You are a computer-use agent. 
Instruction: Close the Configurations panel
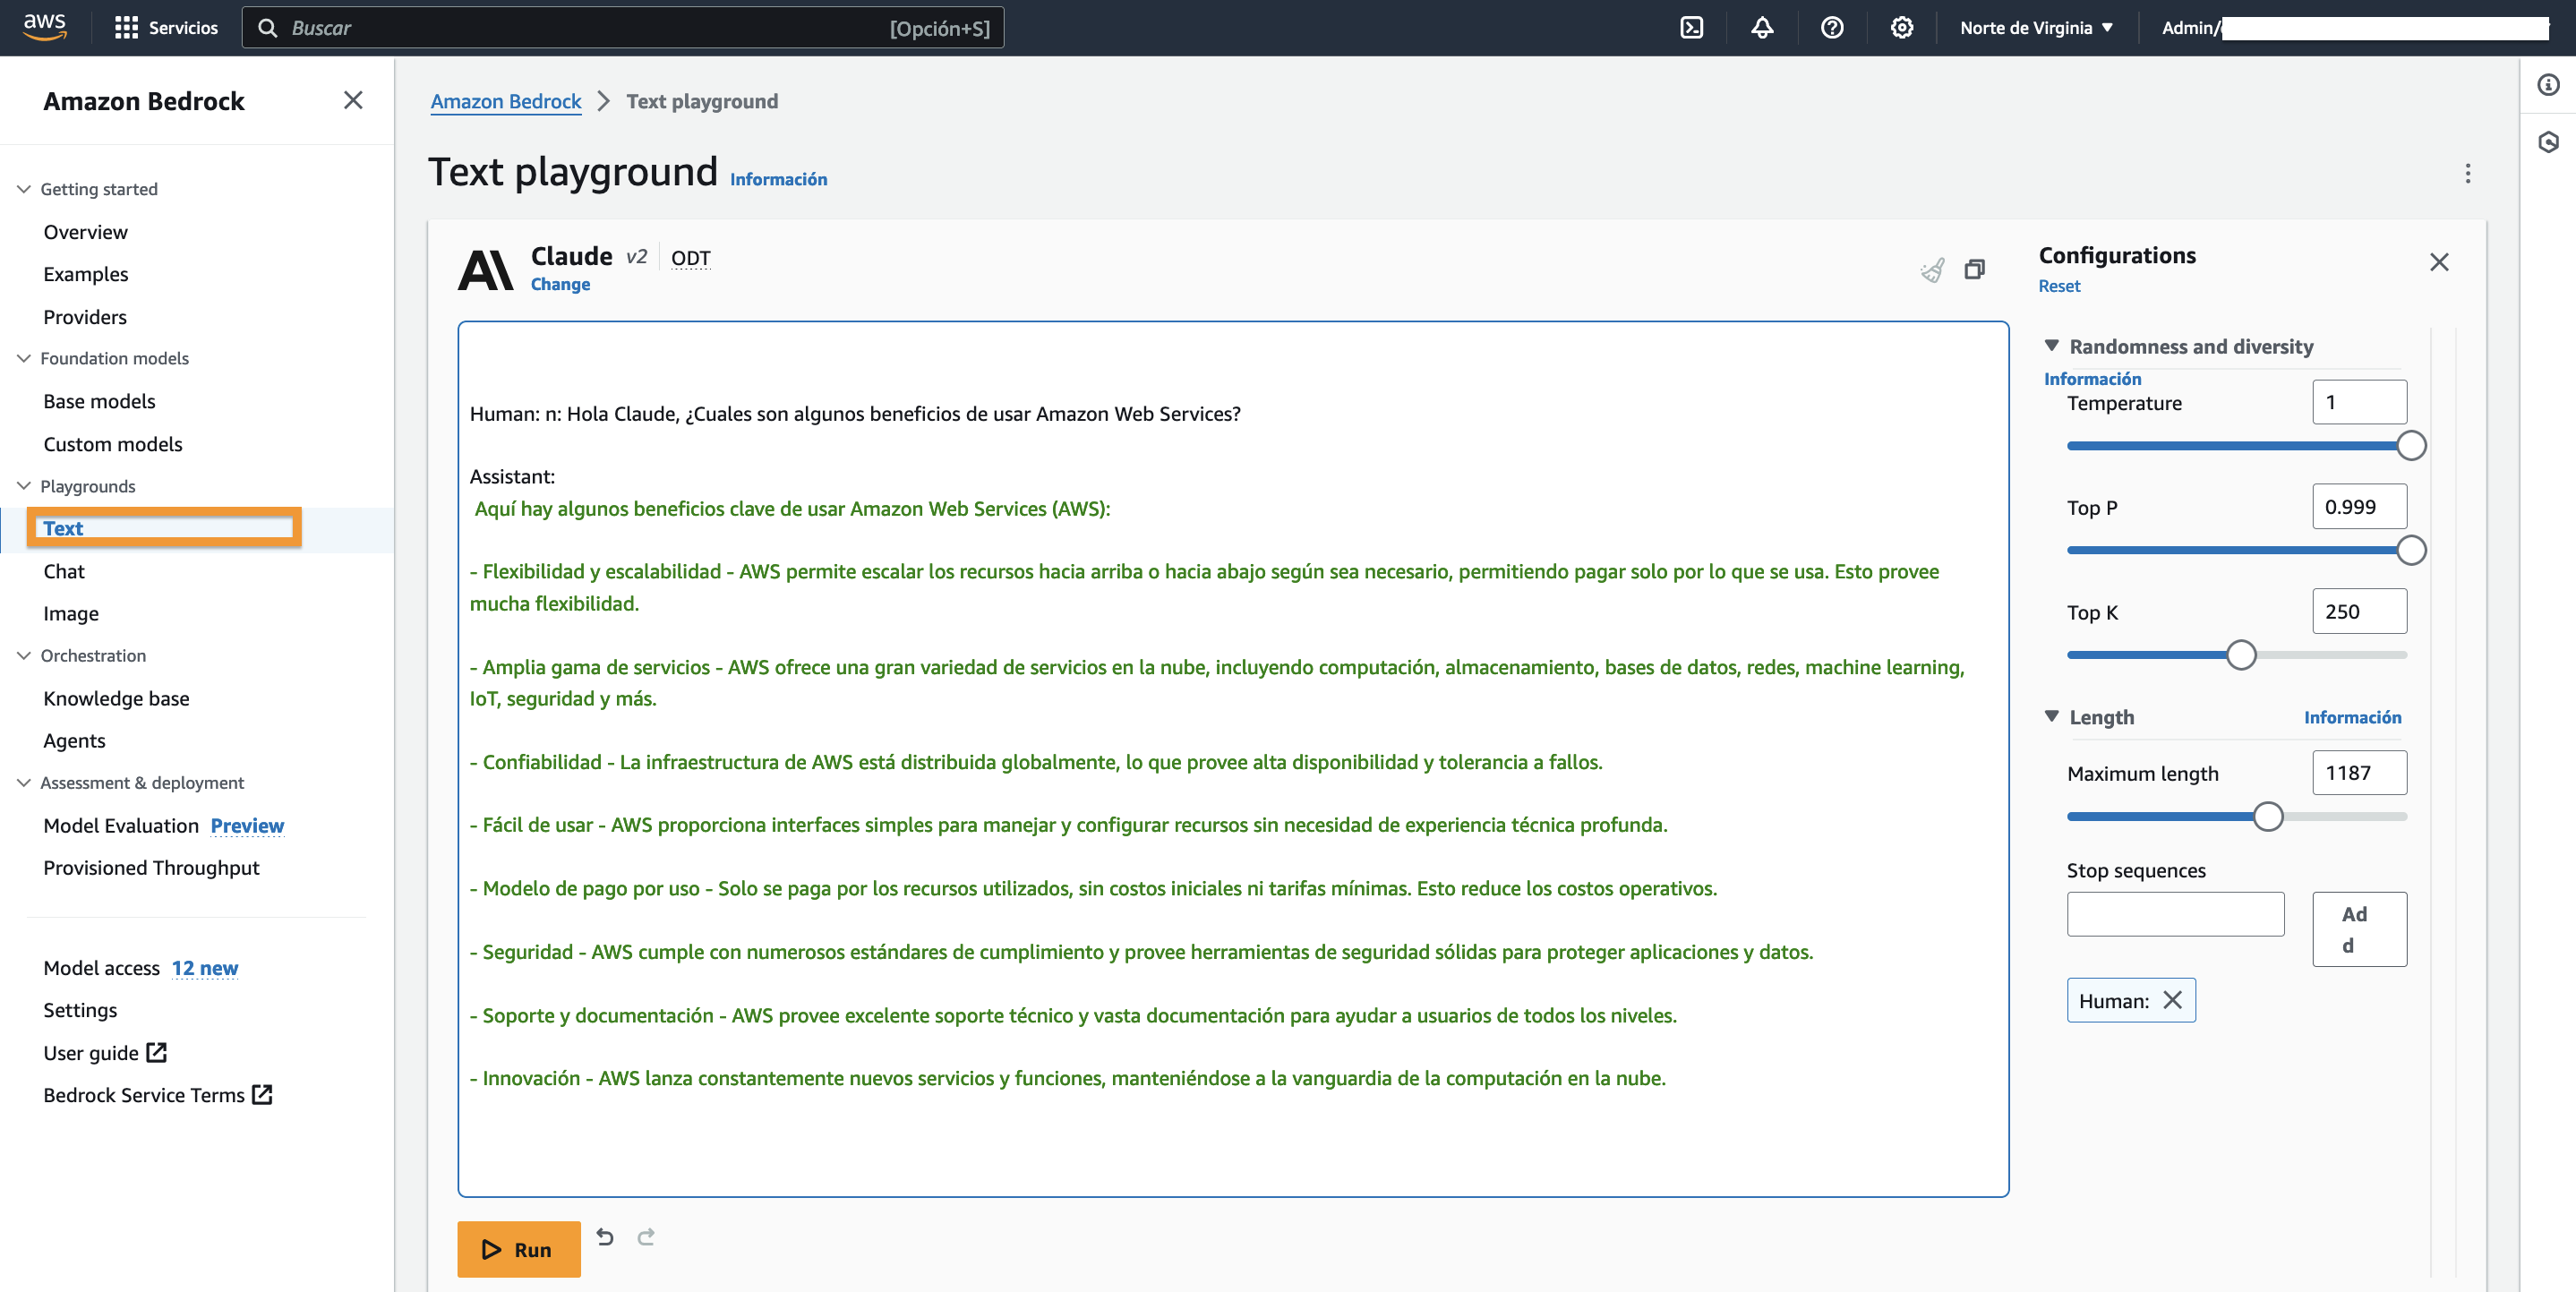2439,262
